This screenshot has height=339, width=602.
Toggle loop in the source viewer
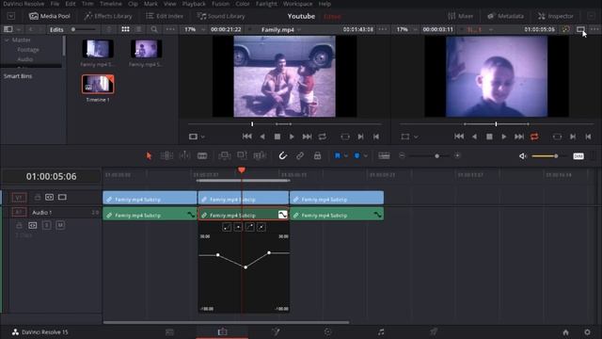pyautogui.click(x=323, y=137)
